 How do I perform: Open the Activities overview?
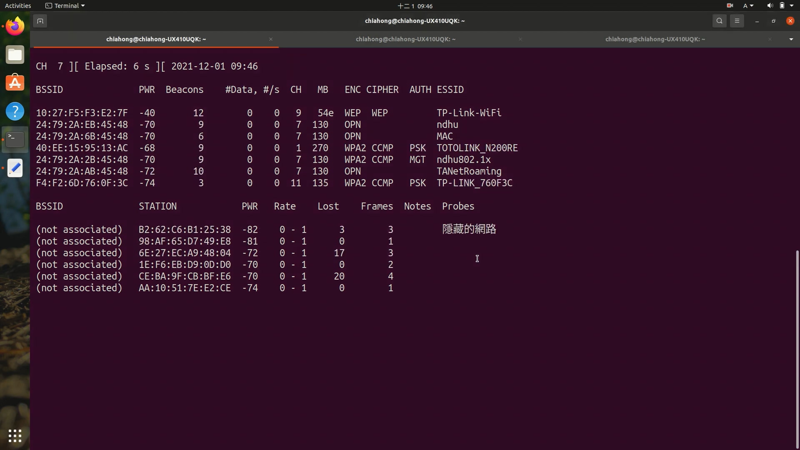(18, 6)
